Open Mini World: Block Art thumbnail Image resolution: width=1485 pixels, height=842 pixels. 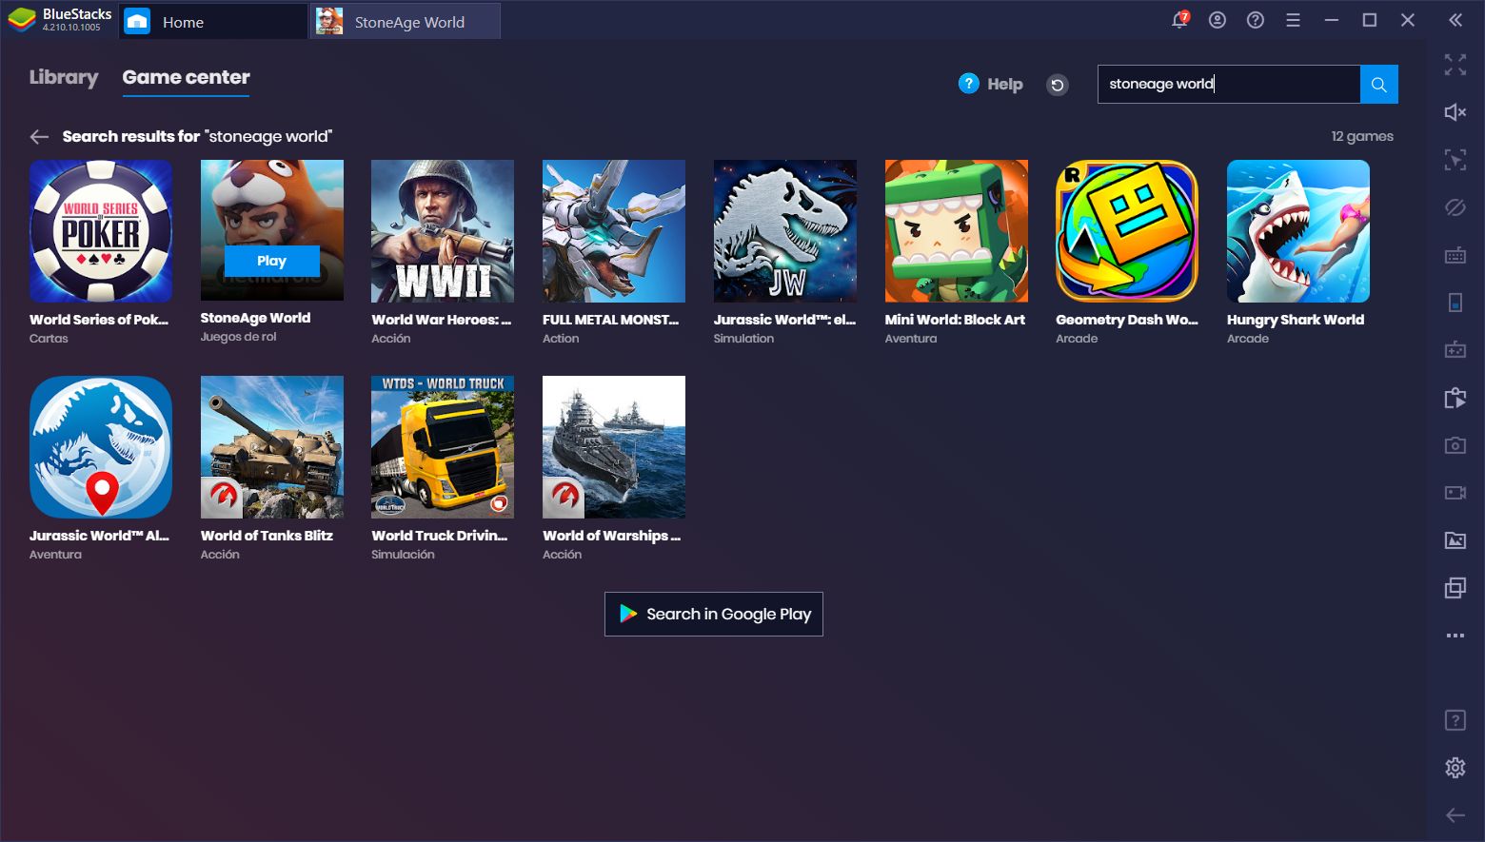pos(957,231)
